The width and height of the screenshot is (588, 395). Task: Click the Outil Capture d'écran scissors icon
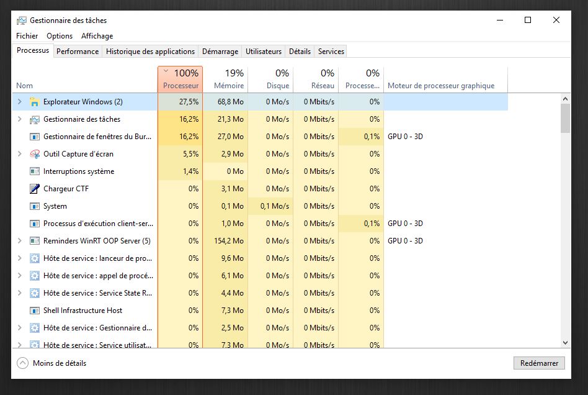point(35,154)
